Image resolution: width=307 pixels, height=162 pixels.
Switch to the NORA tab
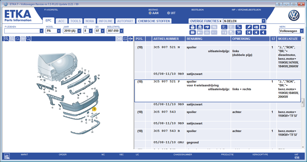pos(90,21)
